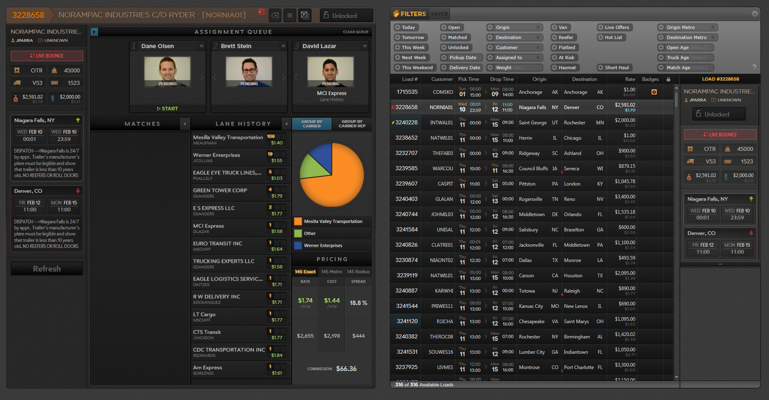
Task: Click the red down arrow on Denver card
Action: pyautogui.click(x=78, y=191)
